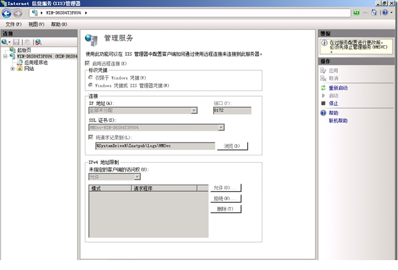This screenshot has height=270, width=398.
Task: Select 起始页 in the connections tree
Action: (x=24, y=50)
